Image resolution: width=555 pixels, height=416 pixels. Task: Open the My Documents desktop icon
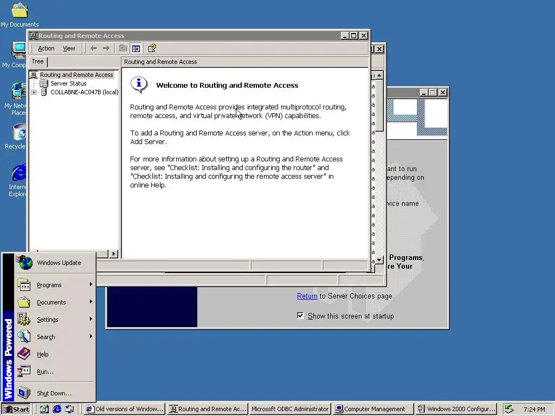click(x=20, y=14)
